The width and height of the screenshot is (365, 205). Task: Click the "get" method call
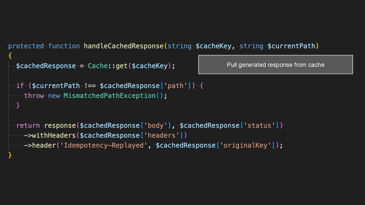tap(122, 66)
